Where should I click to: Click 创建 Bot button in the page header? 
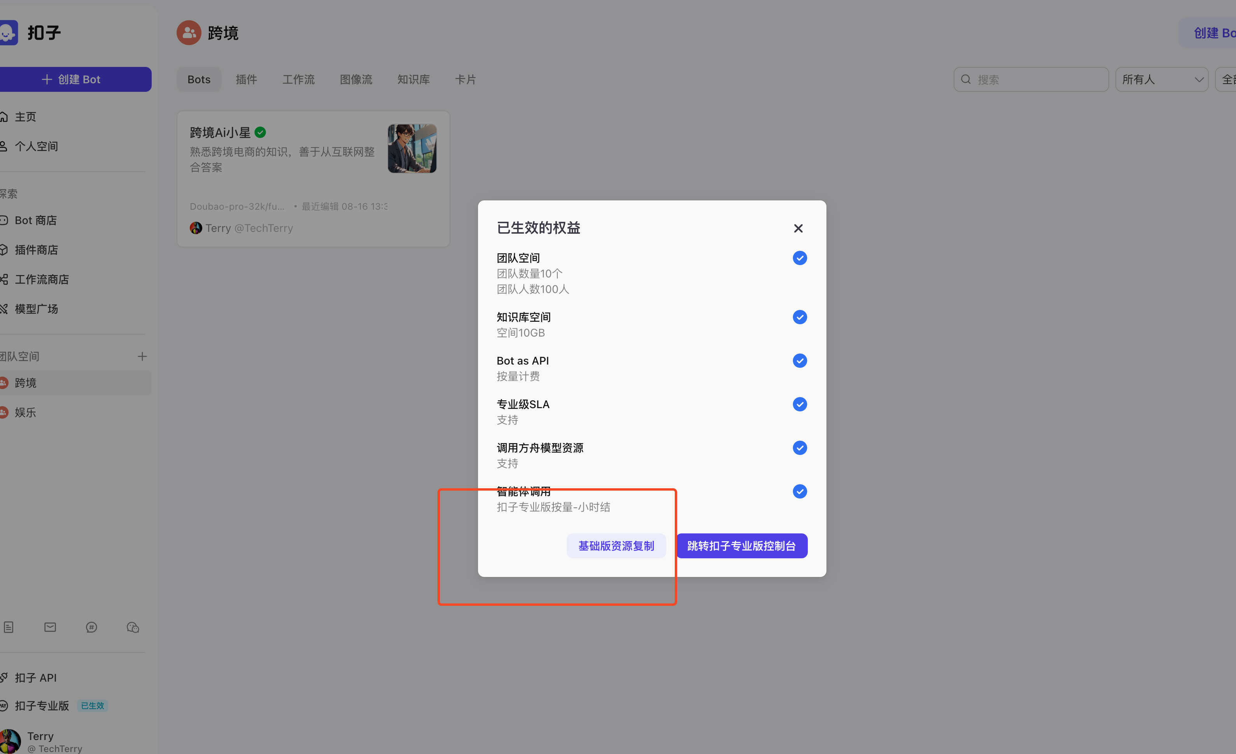coord(1208,33)
